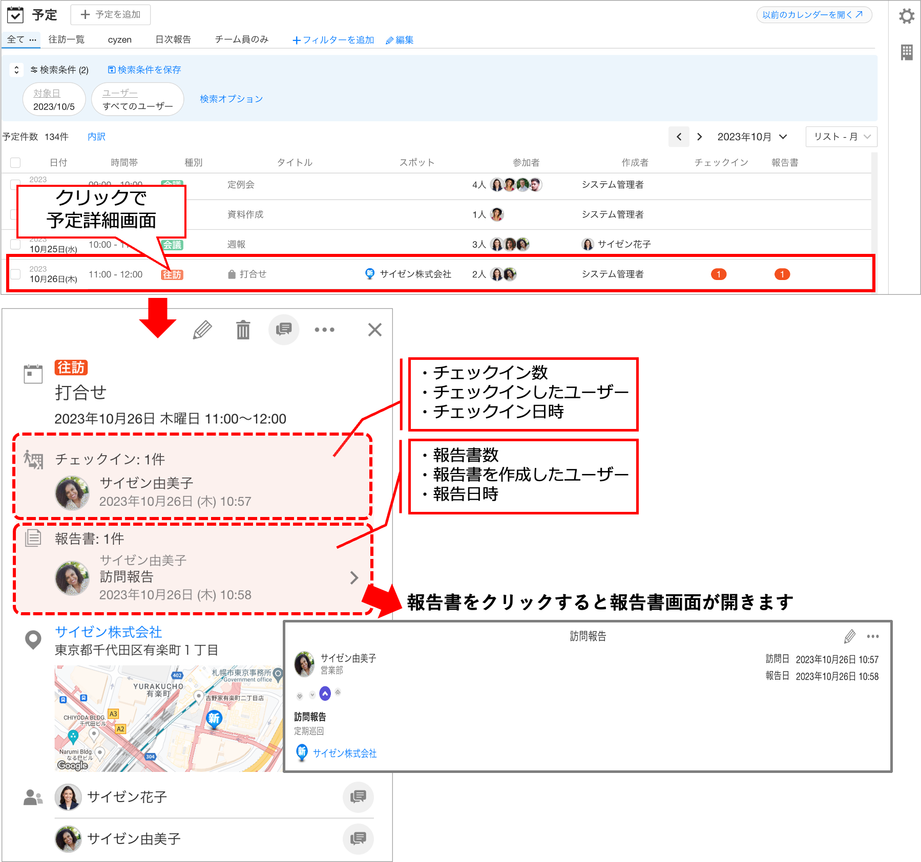Image resolution: width=921 pixels, height=862 pixels.
Task: Click the pencil icon in the 訪問報告 panel
Action: (850, 636)
